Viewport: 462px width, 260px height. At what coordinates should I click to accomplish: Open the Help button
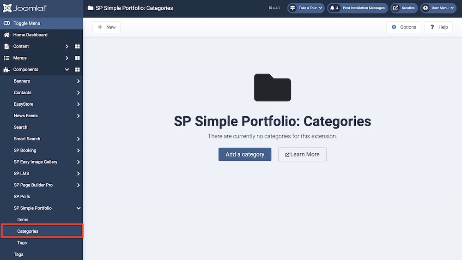coord(438,27)
